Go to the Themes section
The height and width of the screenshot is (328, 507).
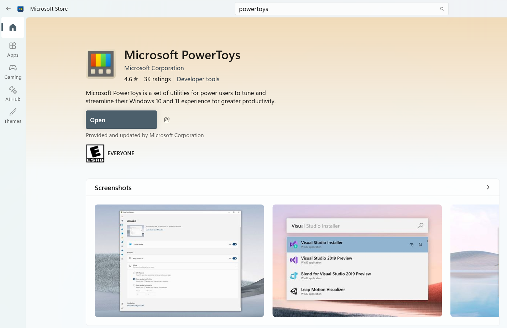pos(13,116)
